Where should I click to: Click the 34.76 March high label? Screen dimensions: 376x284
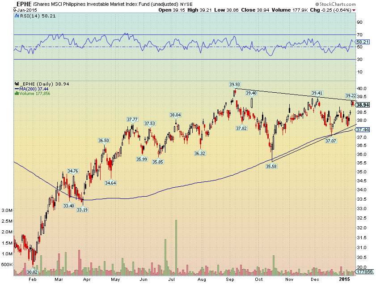pos(73,171)
